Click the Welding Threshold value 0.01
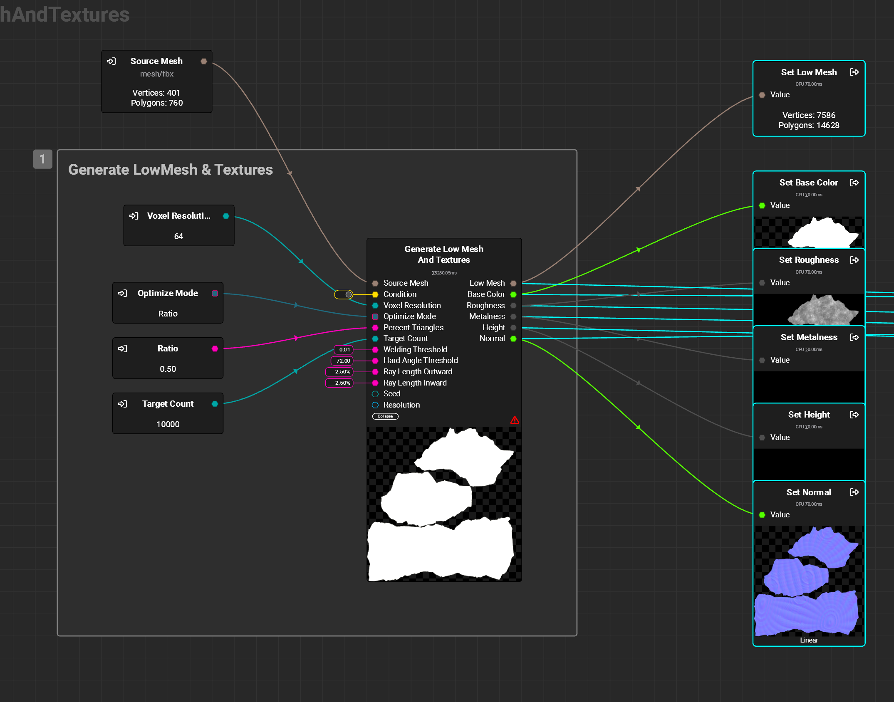 coord(344,350)
